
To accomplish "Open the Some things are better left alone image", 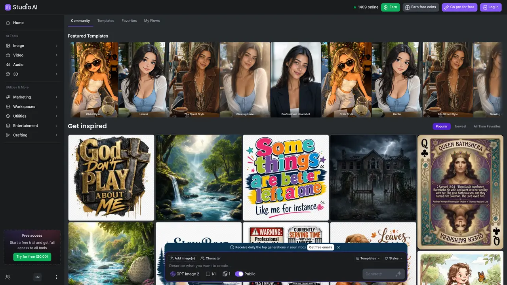I will pyautogui.click(x=286, y=178).
